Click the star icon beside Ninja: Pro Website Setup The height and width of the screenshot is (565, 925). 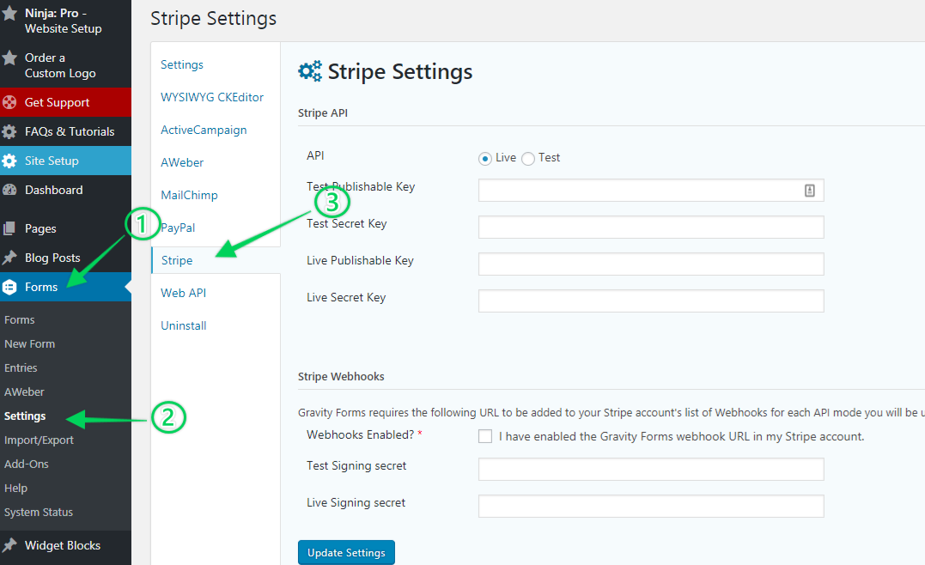[x=9, y=13]
